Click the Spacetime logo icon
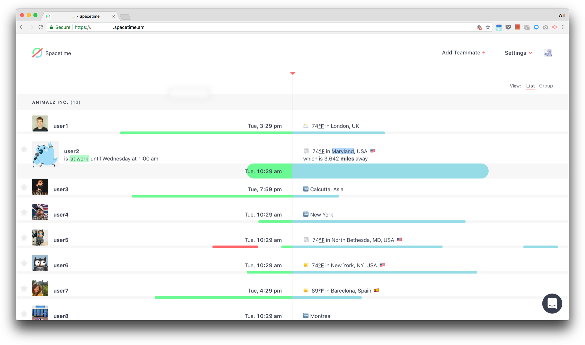The image size is (585, 345). coord(37,53)
